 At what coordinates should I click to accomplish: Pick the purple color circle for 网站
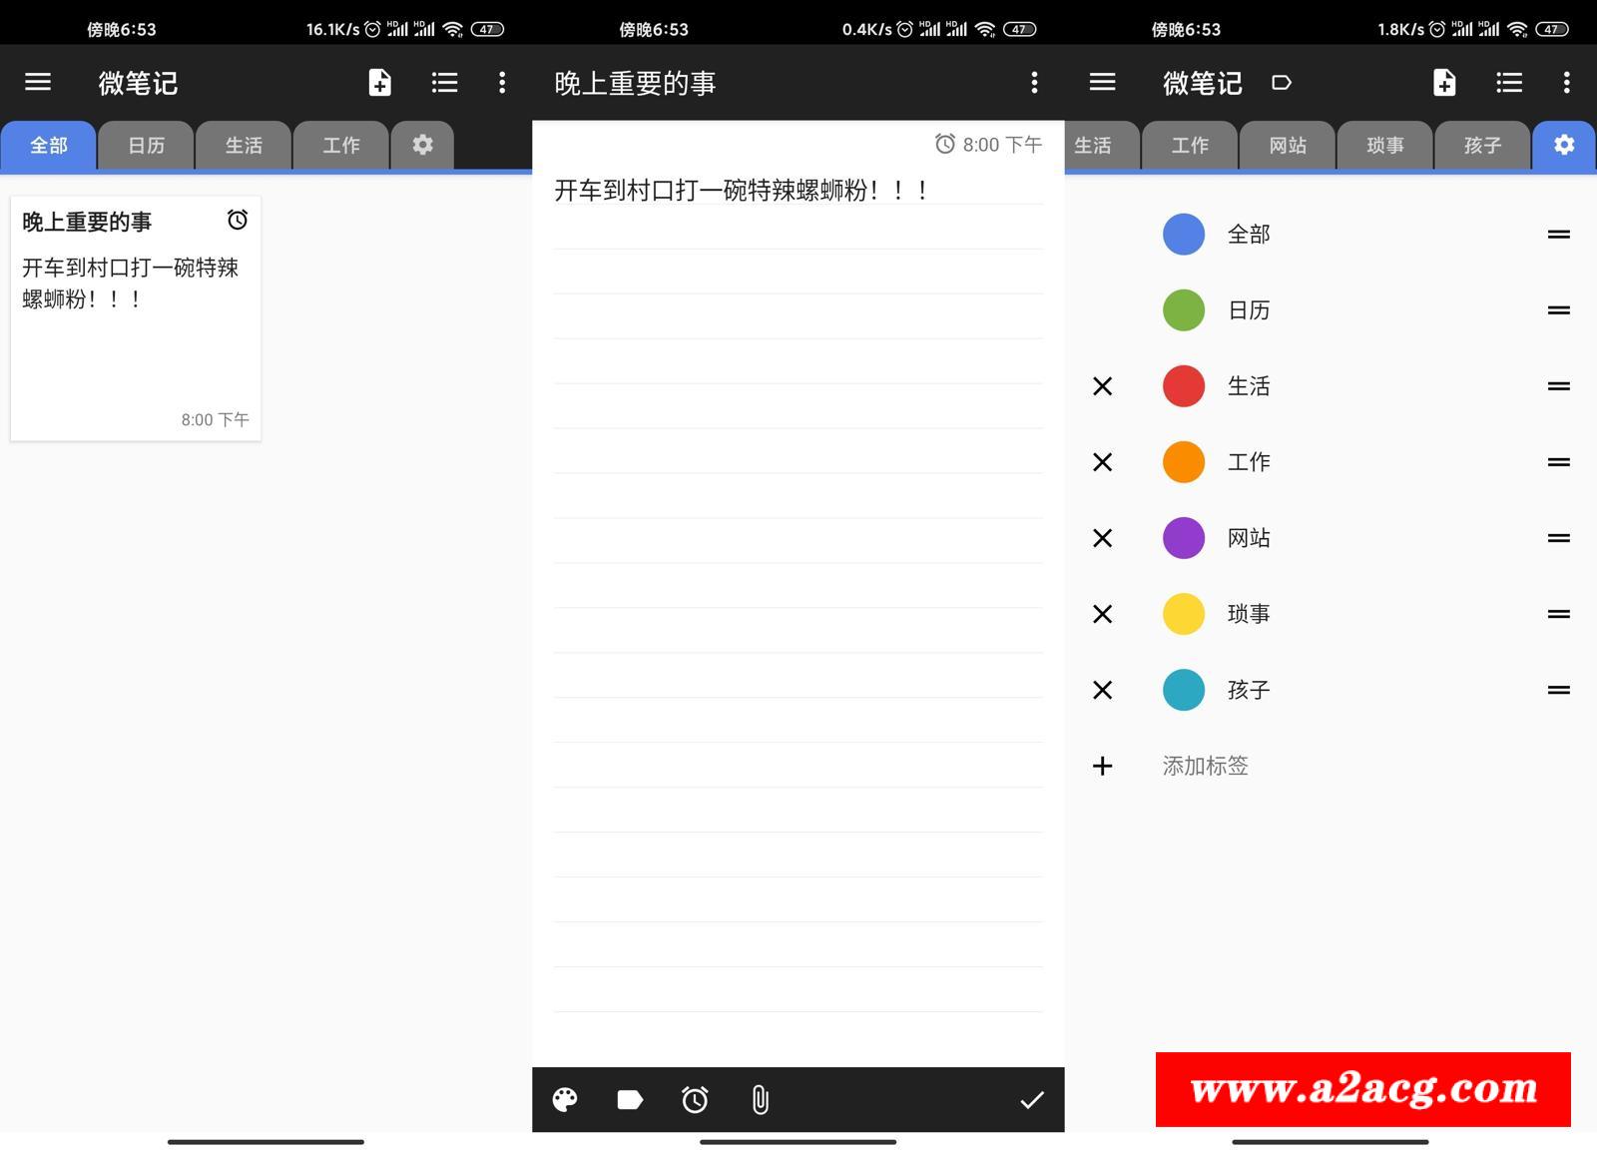(x=1184, y=538)
